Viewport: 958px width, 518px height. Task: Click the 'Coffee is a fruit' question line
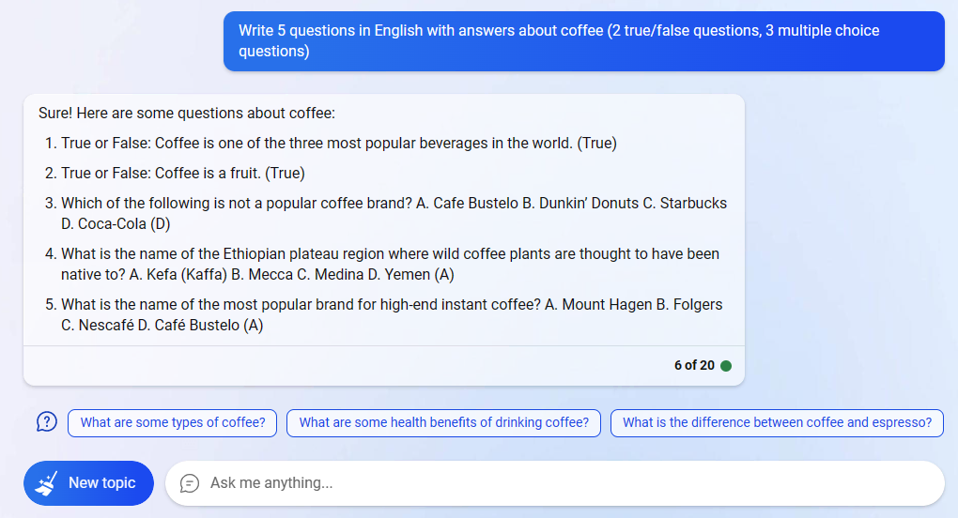pyautogui.click(x=182, y=174)
